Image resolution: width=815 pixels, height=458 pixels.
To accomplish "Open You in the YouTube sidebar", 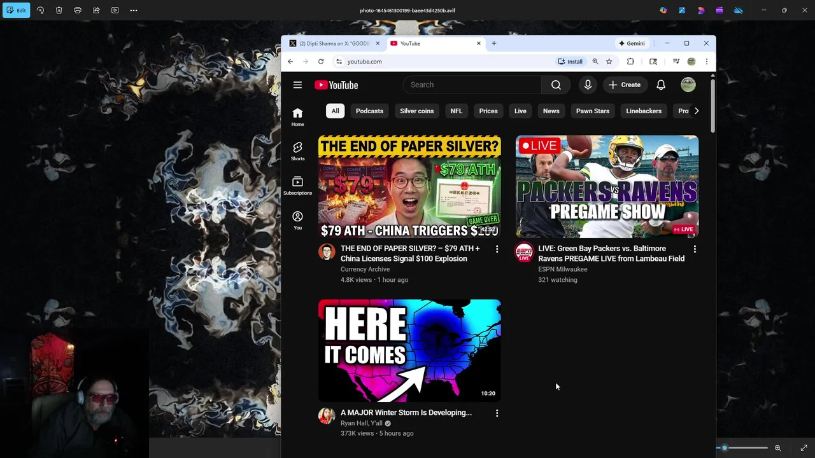I will 297,221.
